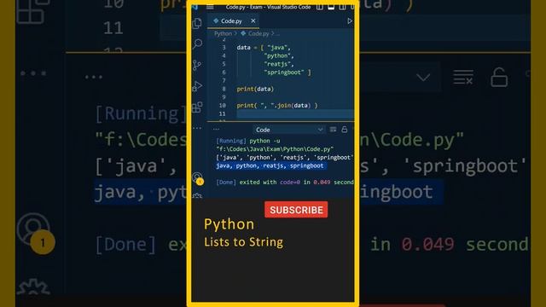Open Explorer in the small VS Code activity bar

coord(197,23)
